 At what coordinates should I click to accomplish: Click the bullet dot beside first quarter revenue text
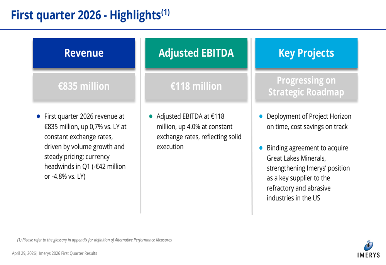pos(39,116)
